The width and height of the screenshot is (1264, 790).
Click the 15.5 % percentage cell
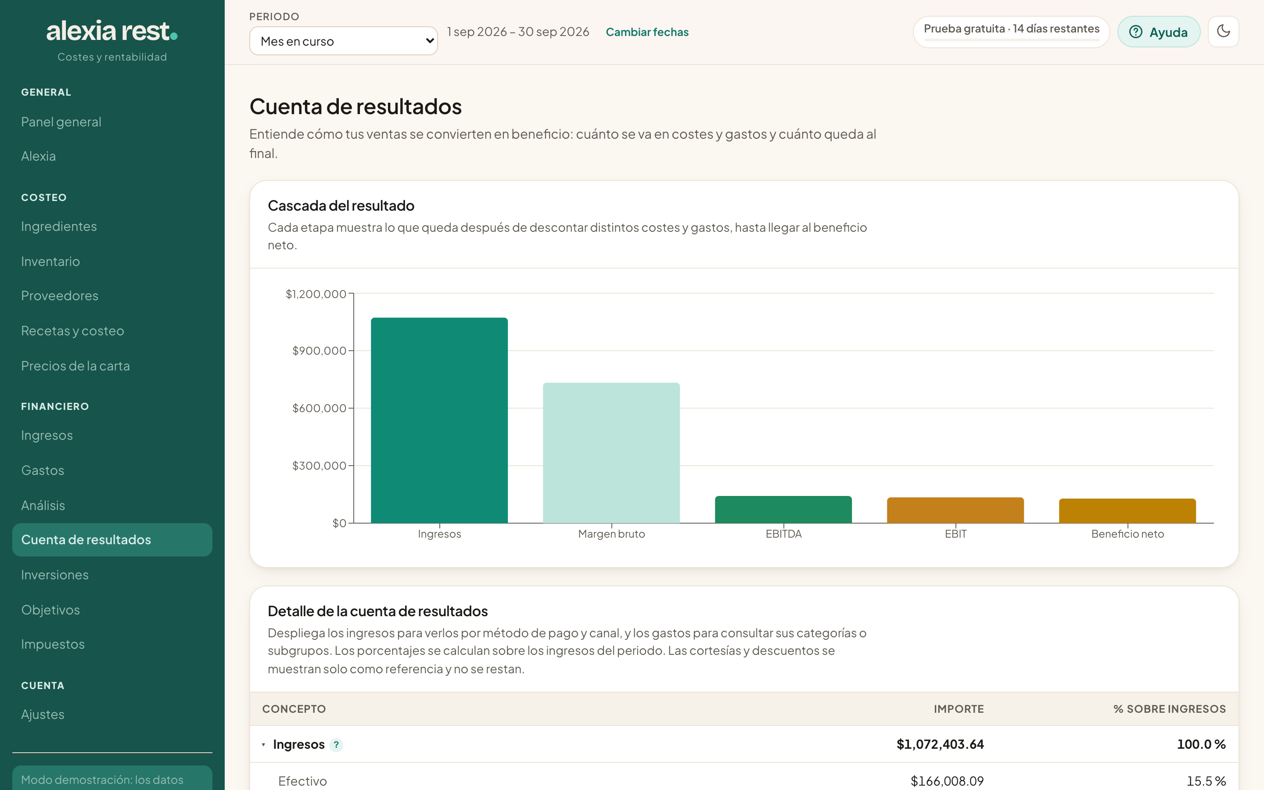(x=1206, y=781)
